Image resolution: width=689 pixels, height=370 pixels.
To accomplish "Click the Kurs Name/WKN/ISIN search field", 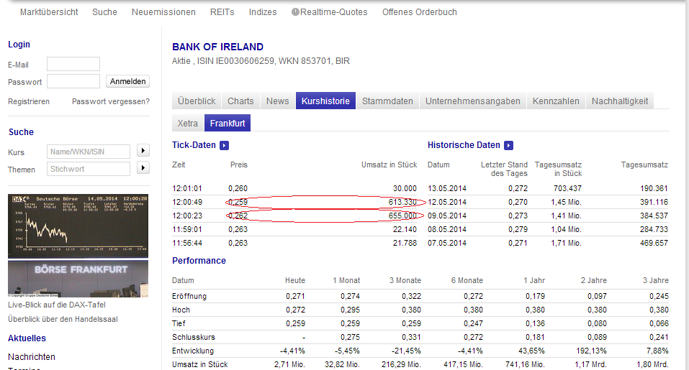I will click(x=89, y=151).
